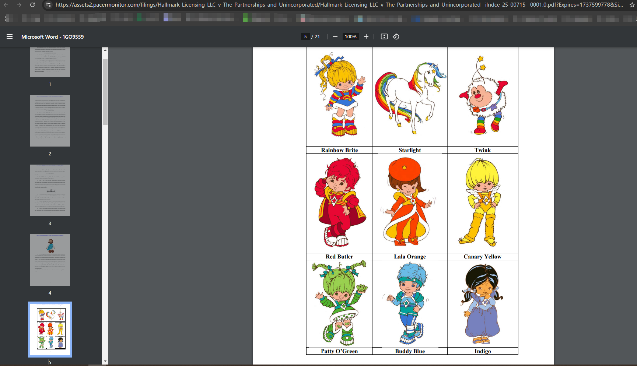This screenshot has height=366, width=637.
Task: Go back using the browser back arrow
Action: pos(6,5)
